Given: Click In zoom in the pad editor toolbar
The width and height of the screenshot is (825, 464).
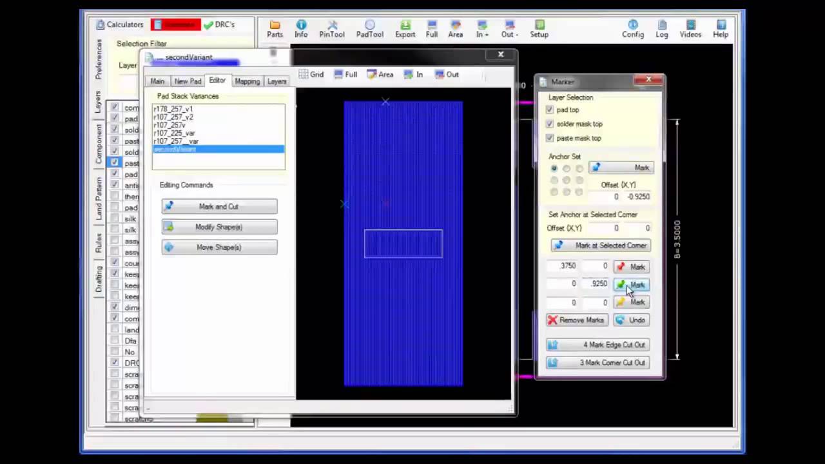Looking at the screenshot, I should (413, 74).
